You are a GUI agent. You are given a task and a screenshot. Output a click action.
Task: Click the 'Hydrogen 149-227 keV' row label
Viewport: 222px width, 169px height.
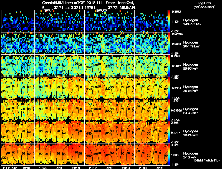[x=192, y=22]
